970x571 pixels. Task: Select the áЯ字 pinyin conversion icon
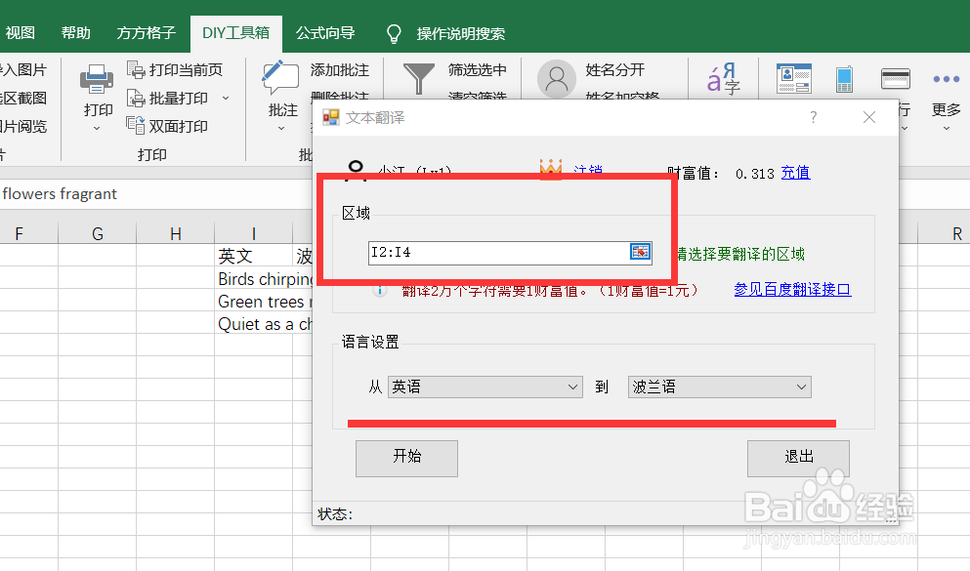pyautogui.click(x=723, y=78)
